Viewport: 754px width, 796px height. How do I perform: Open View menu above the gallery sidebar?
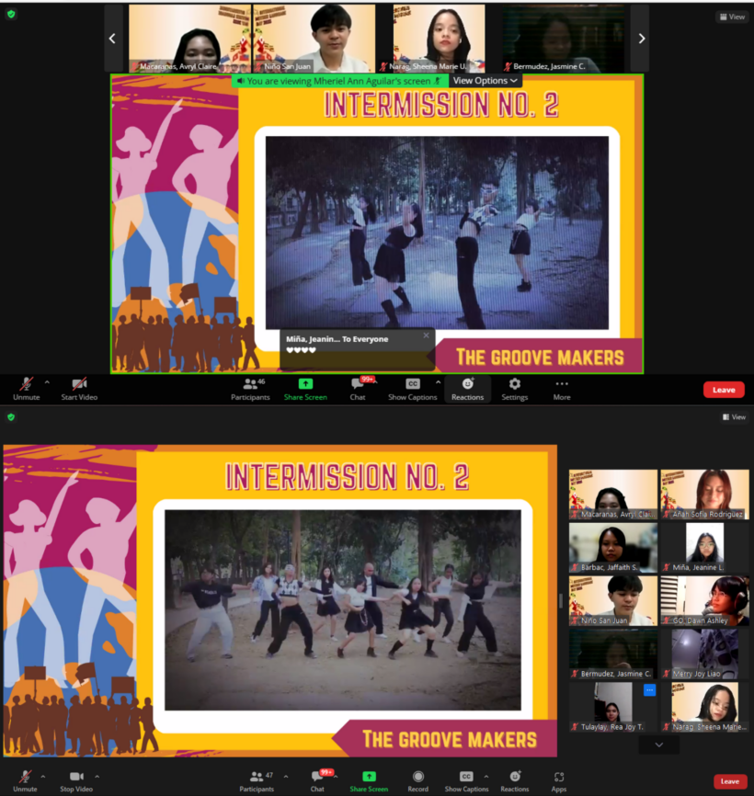(733, 417)
